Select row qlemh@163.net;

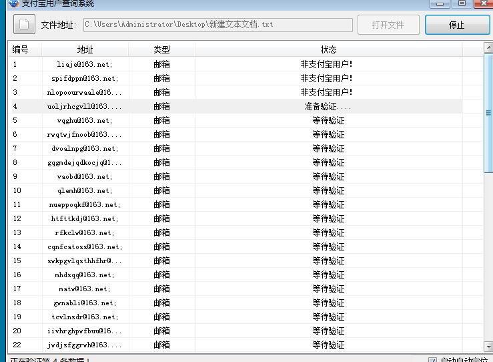pos(235,190)
